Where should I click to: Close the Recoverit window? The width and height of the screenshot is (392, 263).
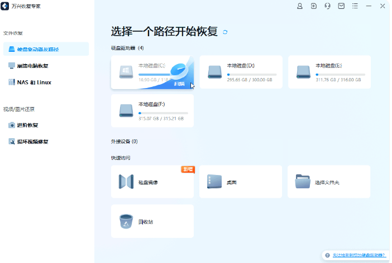click(x=383, y=6)
